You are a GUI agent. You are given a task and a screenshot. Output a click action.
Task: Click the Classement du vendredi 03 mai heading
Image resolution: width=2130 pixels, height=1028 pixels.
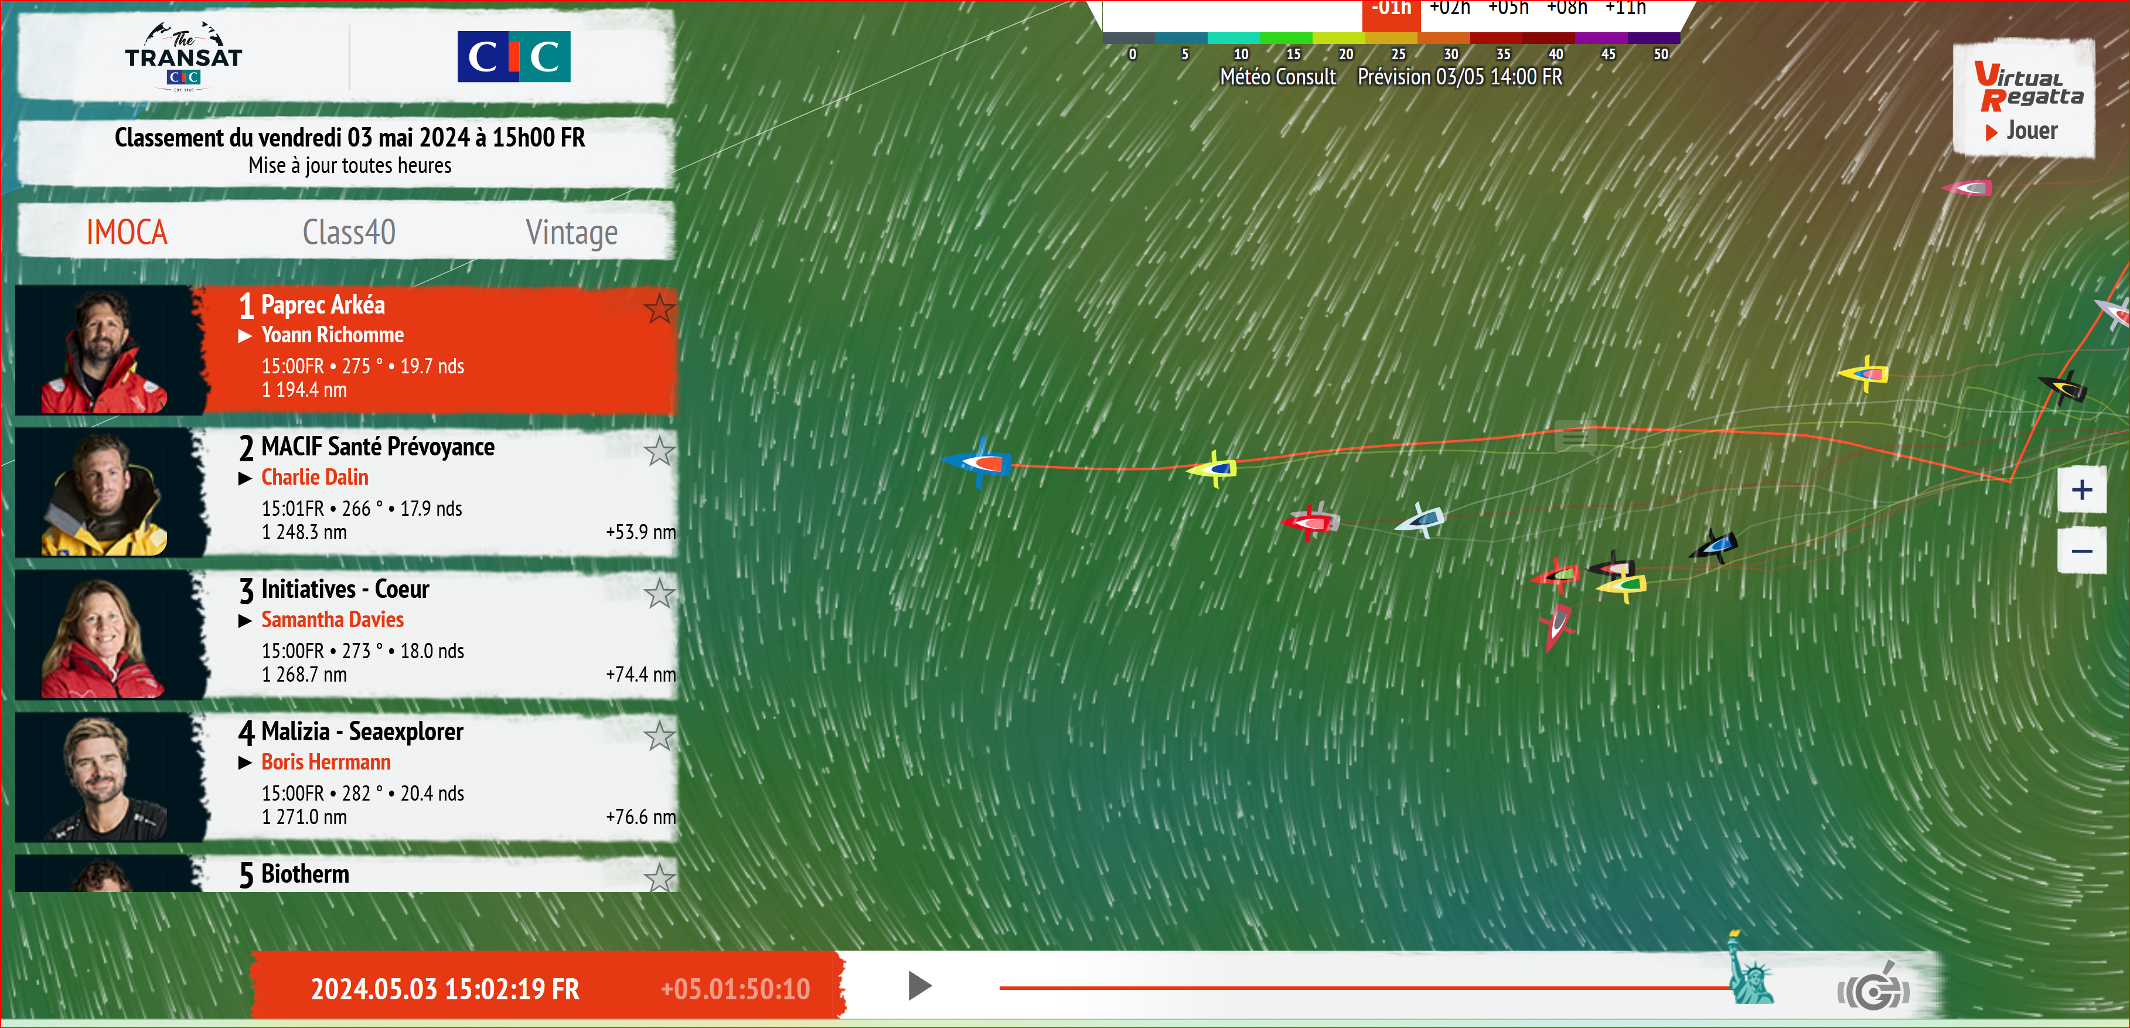[x=349, y=137]
